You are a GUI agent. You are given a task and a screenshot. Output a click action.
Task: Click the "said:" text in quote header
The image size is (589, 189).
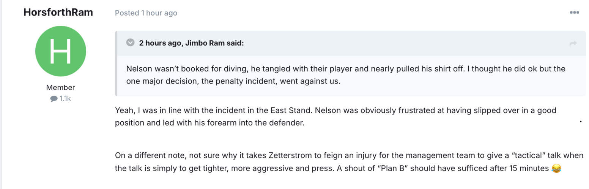tap(235, 43)
